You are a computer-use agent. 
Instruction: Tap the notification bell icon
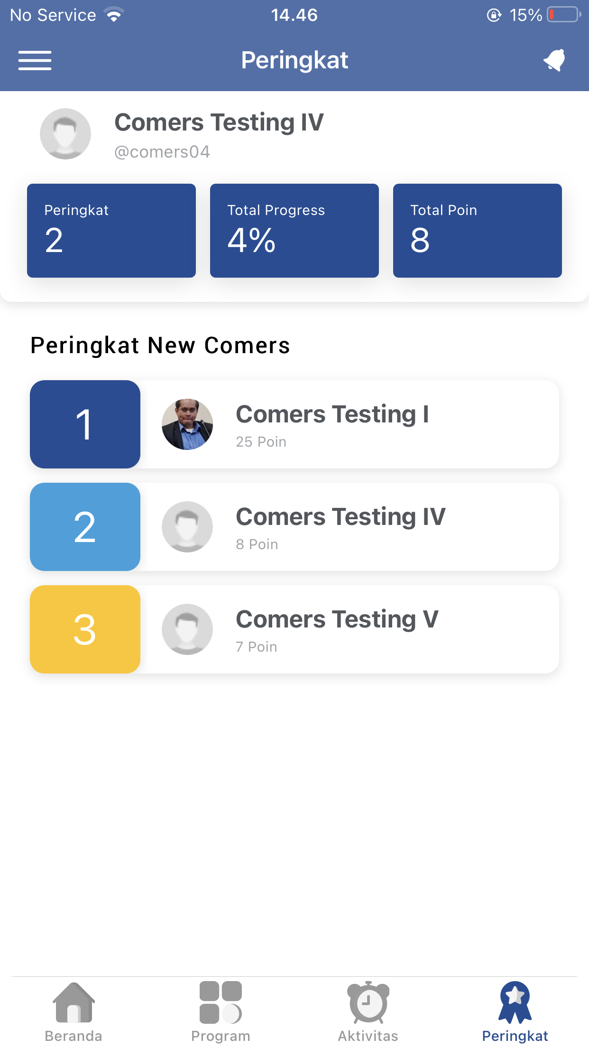click(x=554, y=60)
